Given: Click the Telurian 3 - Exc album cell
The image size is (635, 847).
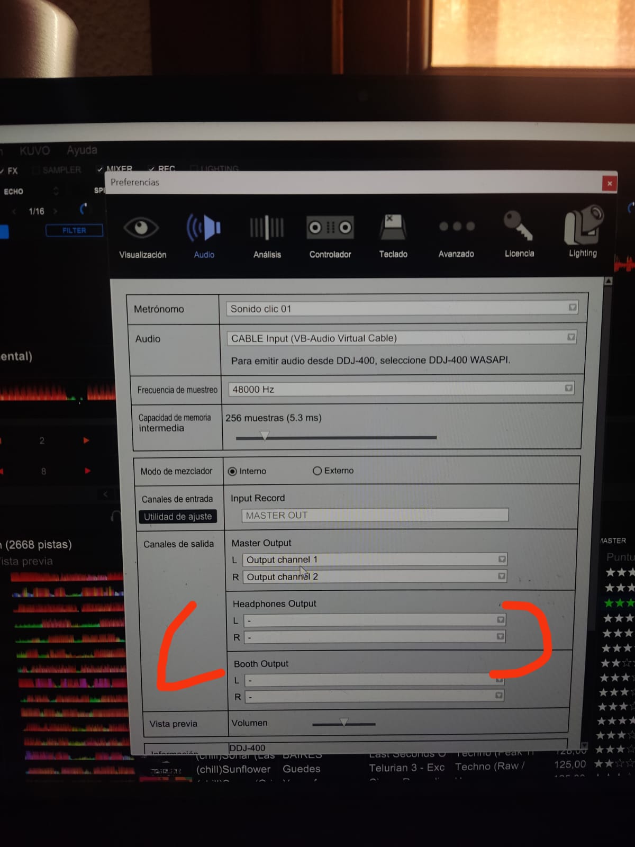Looking at the screenshot, I should [406, 768].
